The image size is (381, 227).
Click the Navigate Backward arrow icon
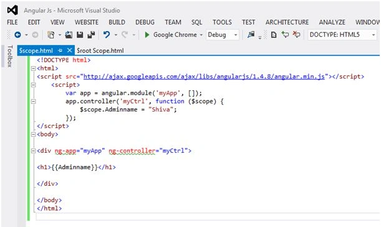(x=17, y=35)
